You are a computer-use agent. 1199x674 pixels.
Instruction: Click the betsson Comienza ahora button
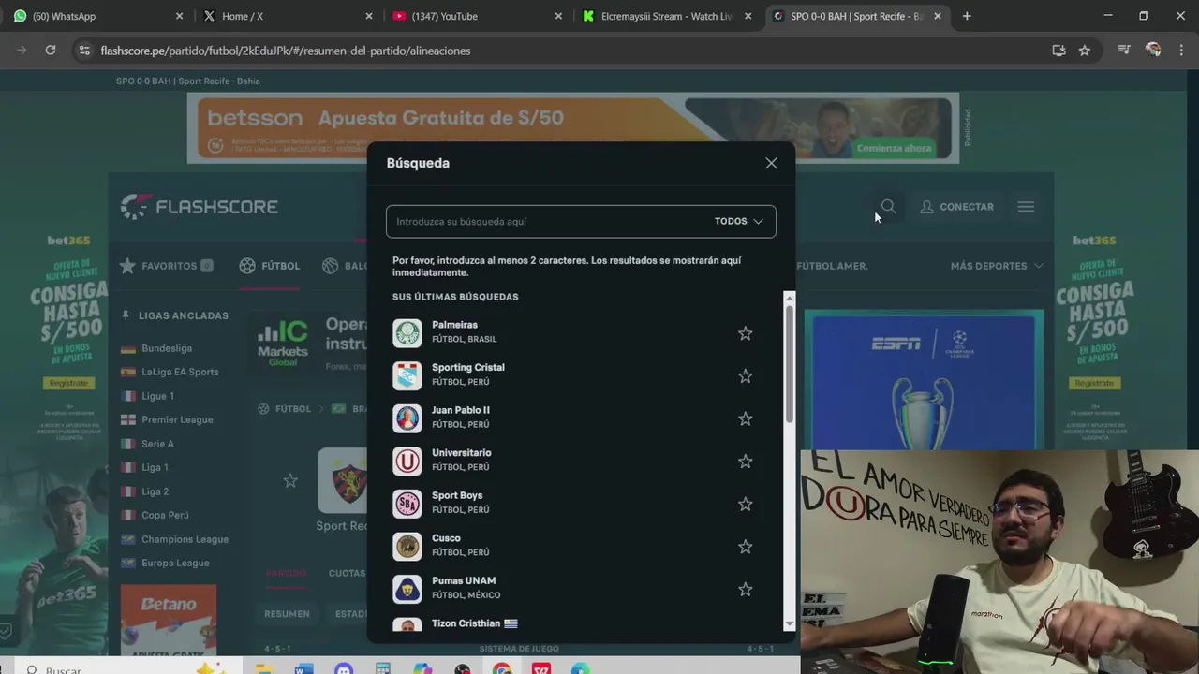[894, 148]
